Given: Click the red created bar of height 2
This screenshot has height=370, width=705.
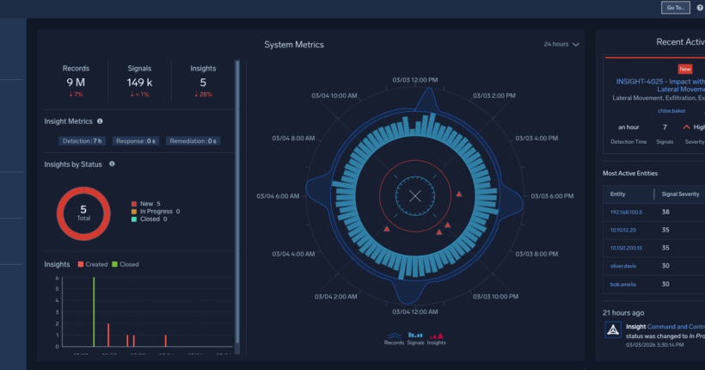Looking at the screenshot, I should point(108,335).
